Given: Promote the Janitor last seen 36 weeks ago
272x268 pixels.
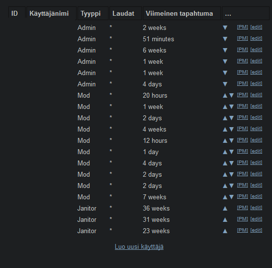Looking at the screenshot, I should [x=225, y=208].
